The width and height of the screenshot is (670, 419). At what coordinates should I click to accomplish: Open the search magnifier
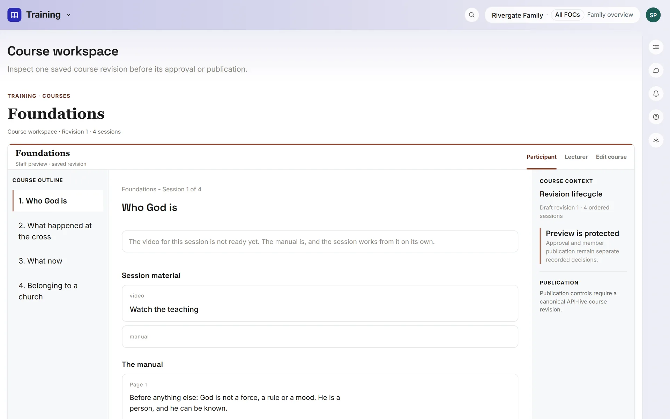pyautogui.click(x=471, y=15)
